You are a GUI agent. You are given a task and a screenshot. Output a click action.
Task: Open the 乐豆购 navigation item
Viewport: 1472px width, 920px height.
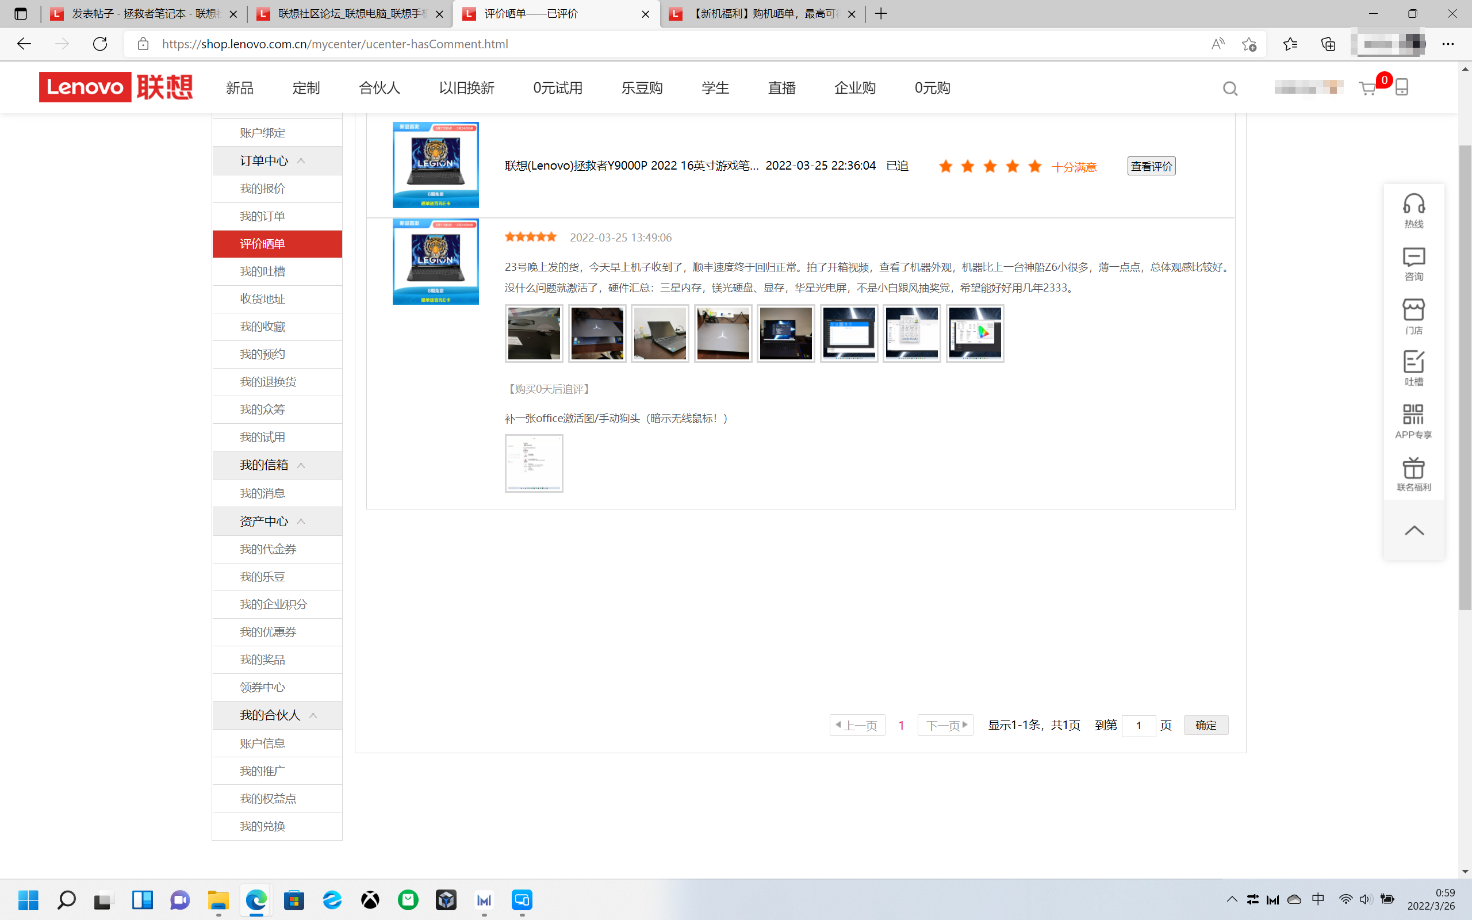click(x=642, y=87)
